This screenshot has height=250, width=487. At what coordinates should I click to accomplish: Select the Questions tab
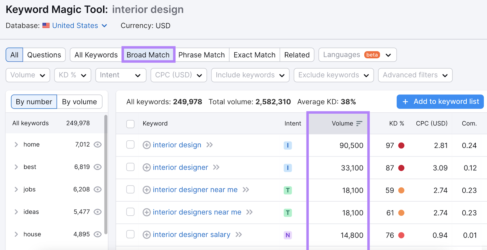(44, 55)
